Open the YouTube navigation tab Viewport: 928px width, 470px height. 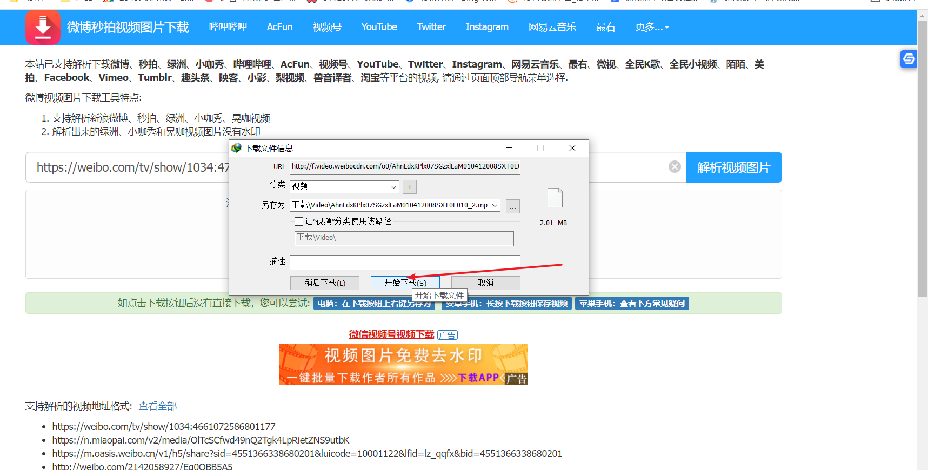379,27
